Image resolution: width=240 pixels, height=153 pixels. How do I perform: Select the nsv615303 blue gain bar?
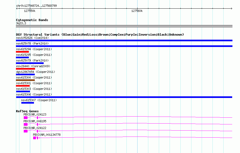click(x=23, y=91)
